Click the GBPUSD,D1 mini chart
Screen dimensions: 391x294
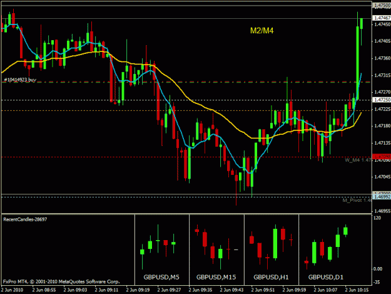tap(335, 249)
